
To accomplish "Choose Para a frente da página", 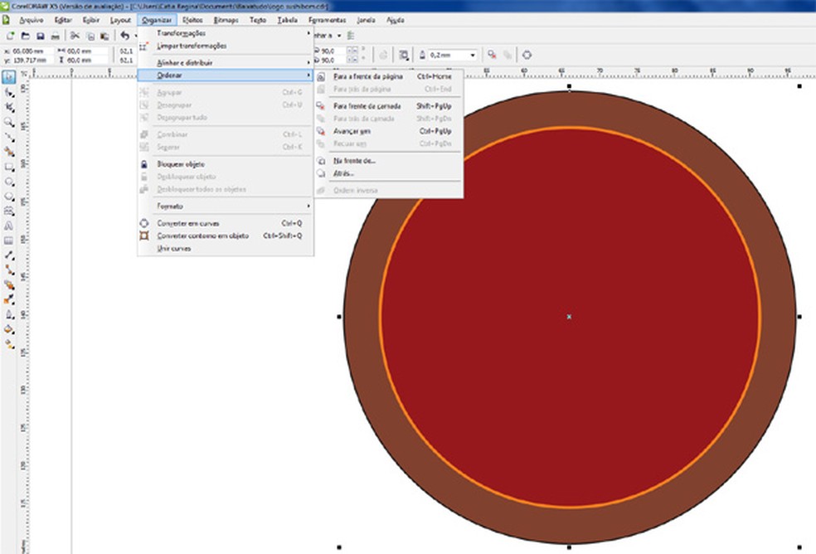I will pos(367,76).
